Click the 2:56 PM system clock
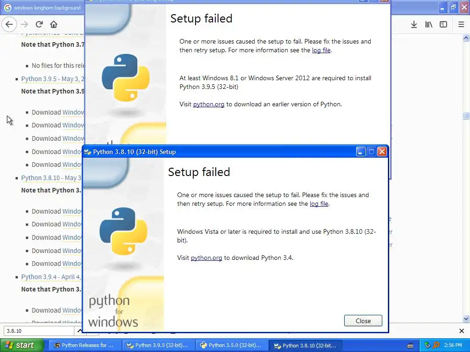 pyautogui.click(x=453, y=345)
